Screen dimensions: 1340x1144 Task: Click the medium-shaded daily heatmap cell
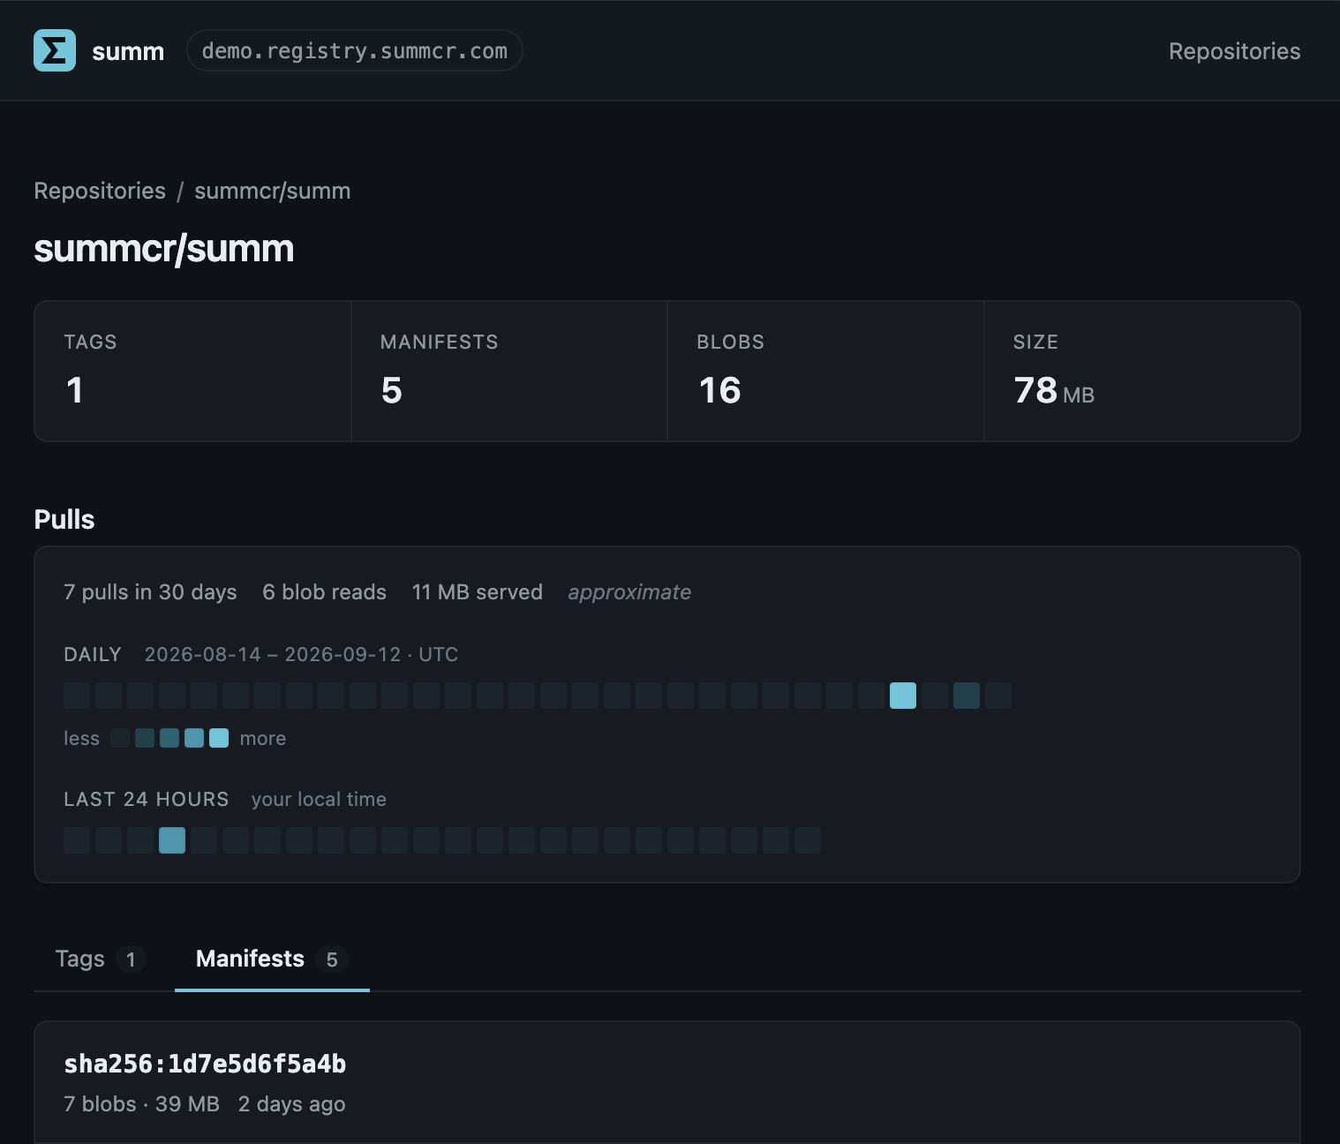click(967, 696)
